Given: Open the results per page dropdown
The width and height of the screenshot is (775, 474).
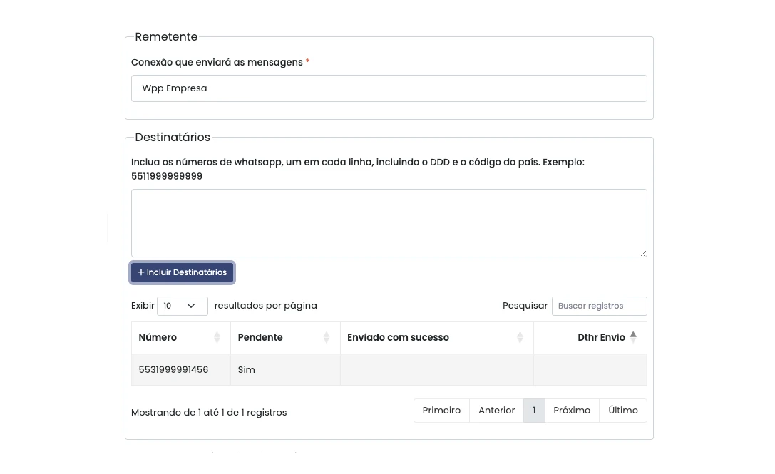Looking at the screenshot, I should click(x=182, y=306).
